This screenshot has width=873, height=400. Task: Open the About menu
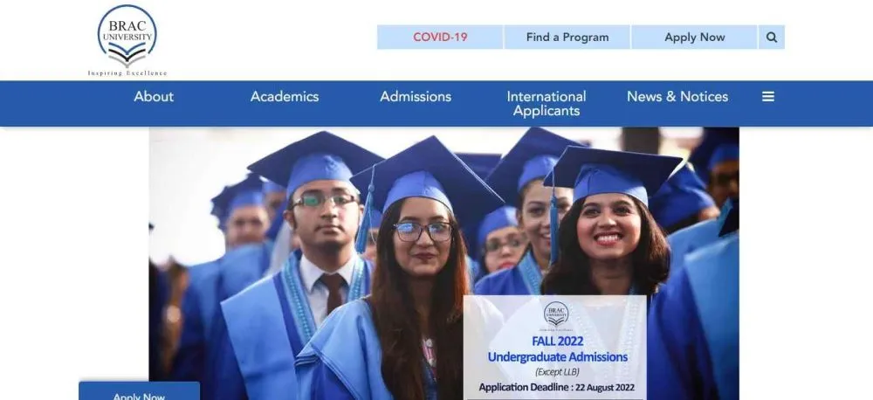coord(154,96)
